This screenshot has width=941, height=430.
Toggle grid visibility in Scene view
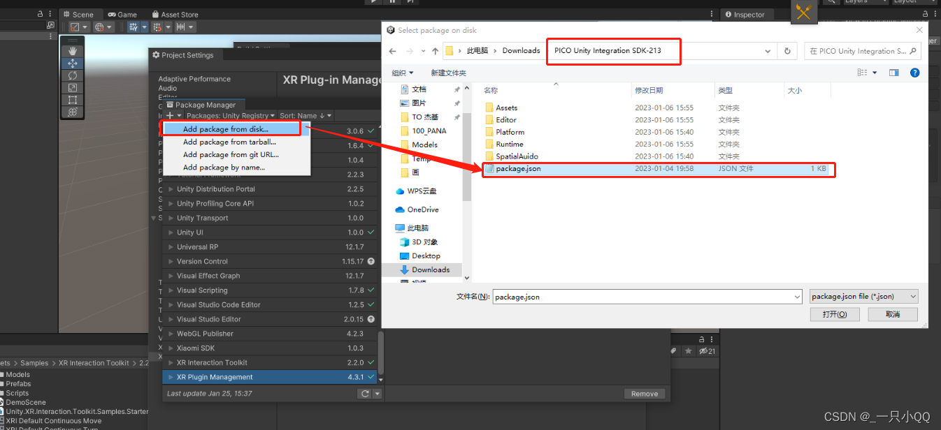[134, 27]
